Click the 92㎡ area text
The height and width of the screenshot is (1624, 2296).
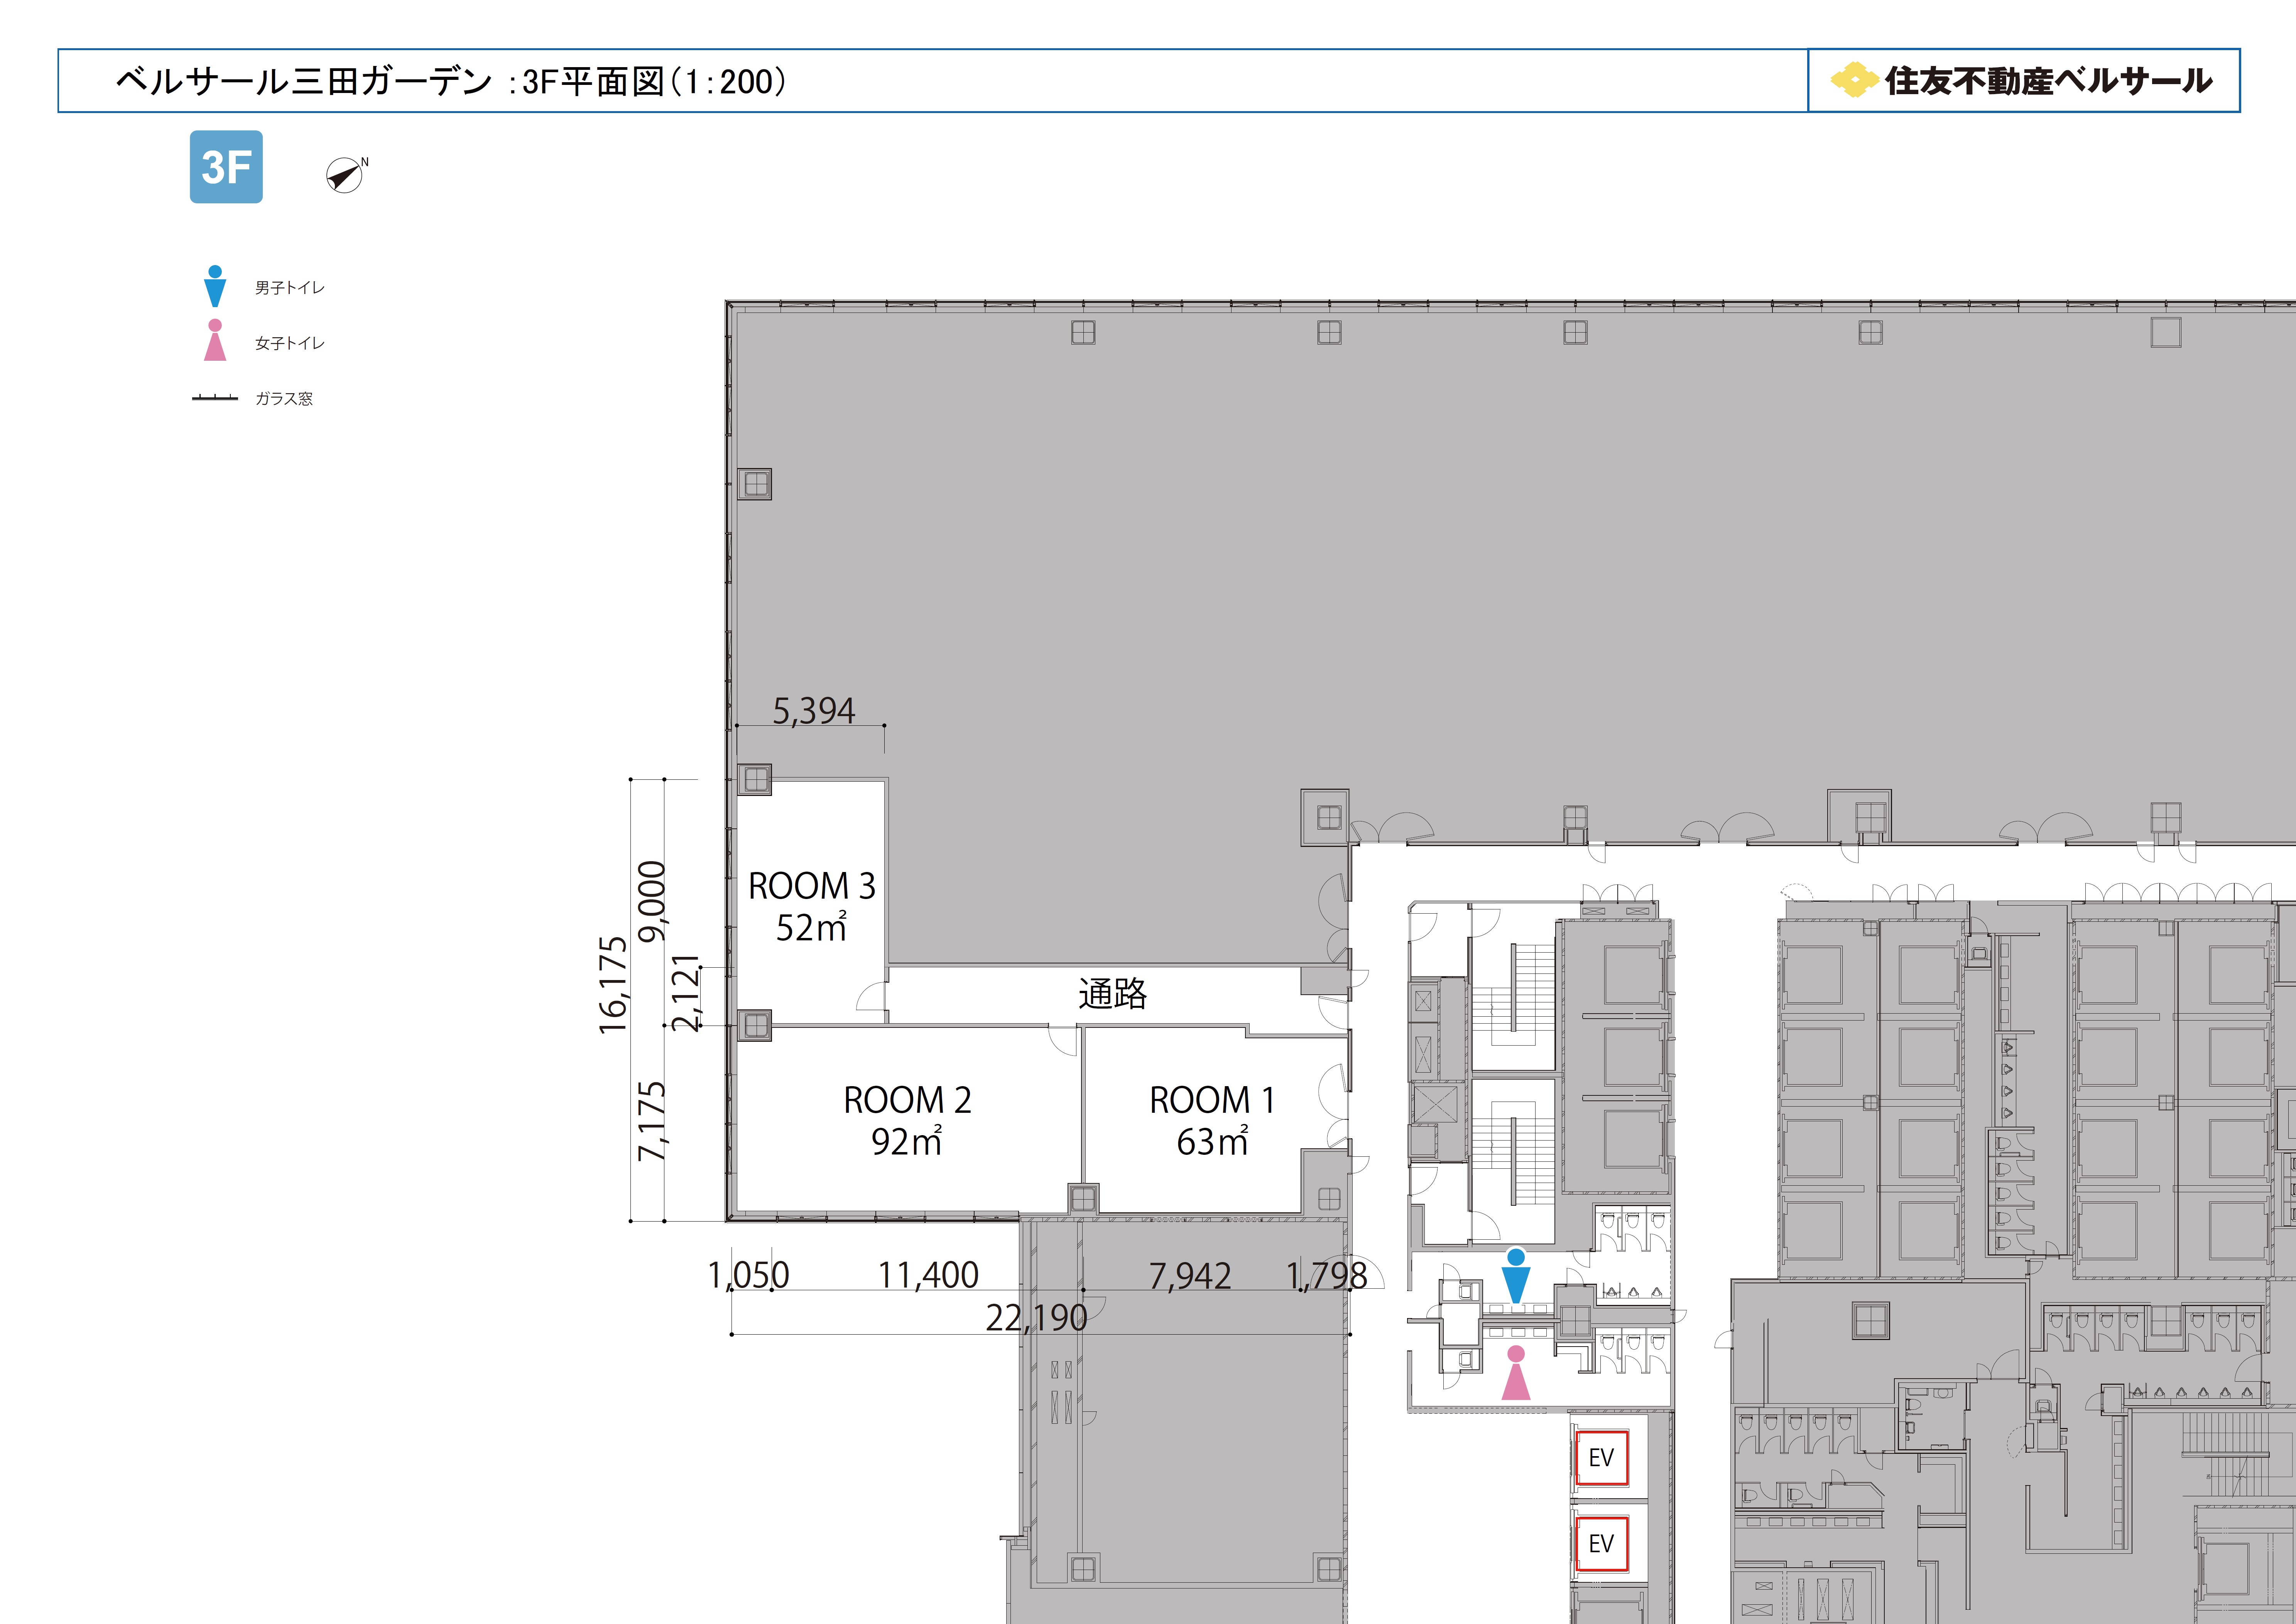click(x=907, y=1141)
